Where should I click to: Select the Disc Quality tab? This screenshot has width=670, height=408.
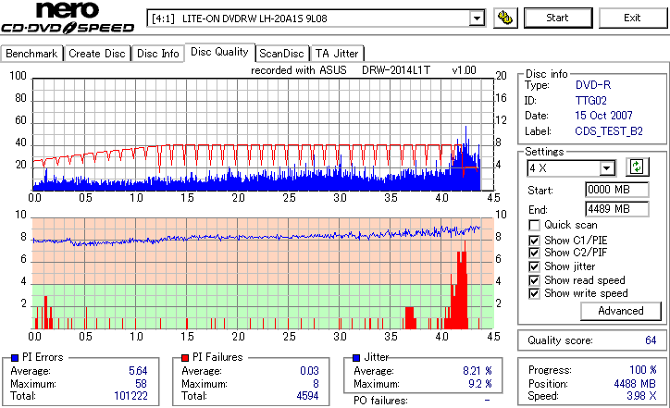click(x=219, y=52)
